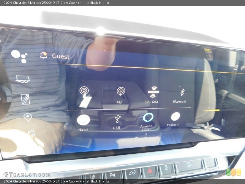This screenshot has height=184, width=245.
Task: Toggle the hill descent control button
Action: 189,165
